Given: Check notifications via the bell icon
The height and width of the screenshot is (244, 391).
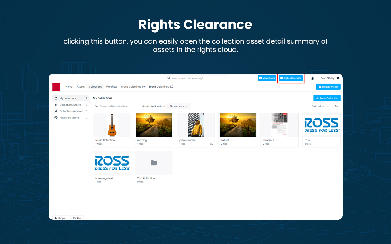Looking at the screenshot, I should 312,78.
